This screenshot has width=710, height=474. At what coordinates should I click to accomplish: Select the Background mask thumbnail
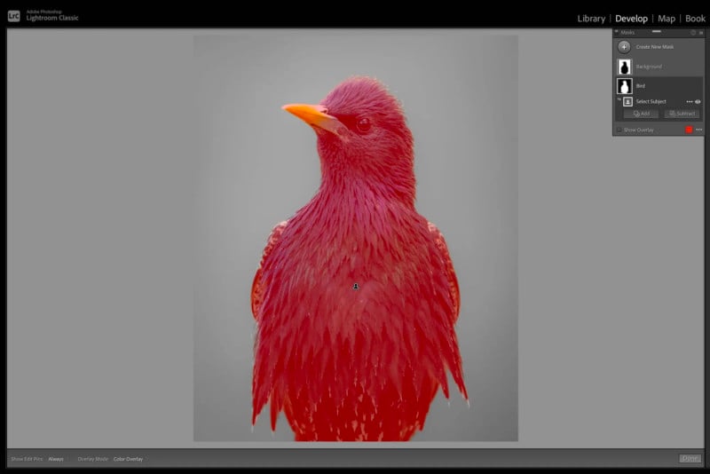(x=625, y=67)
